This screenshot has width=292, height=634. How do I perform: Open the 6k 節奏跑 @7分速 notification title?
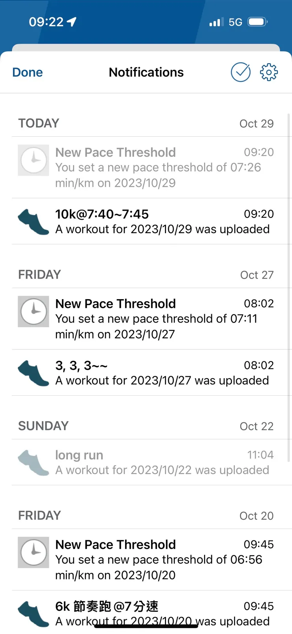point(107,606)
